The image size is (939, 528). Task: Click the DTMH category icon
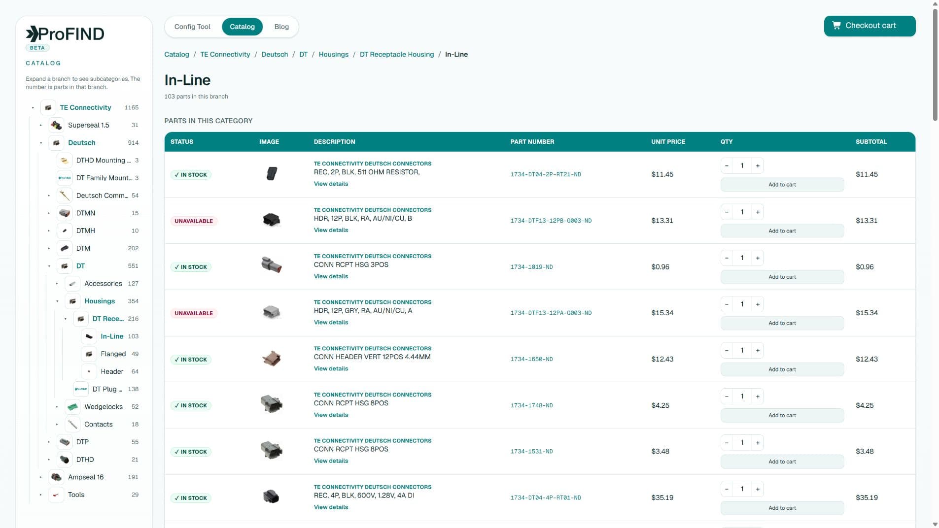click(65, 231)
